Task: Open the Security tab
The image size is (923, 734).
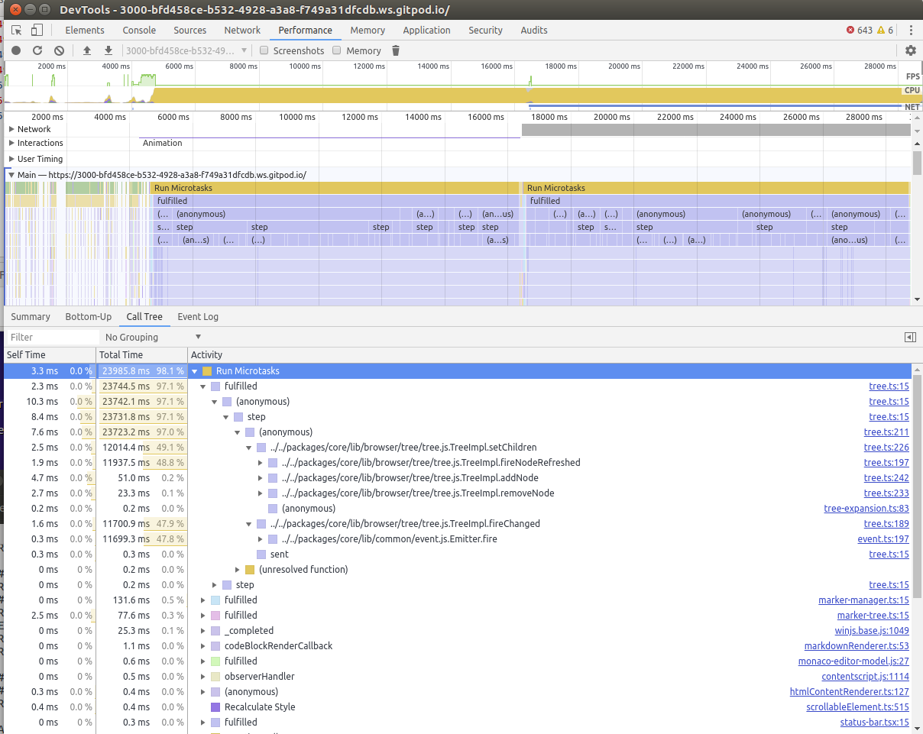Action: coord(486,30)
